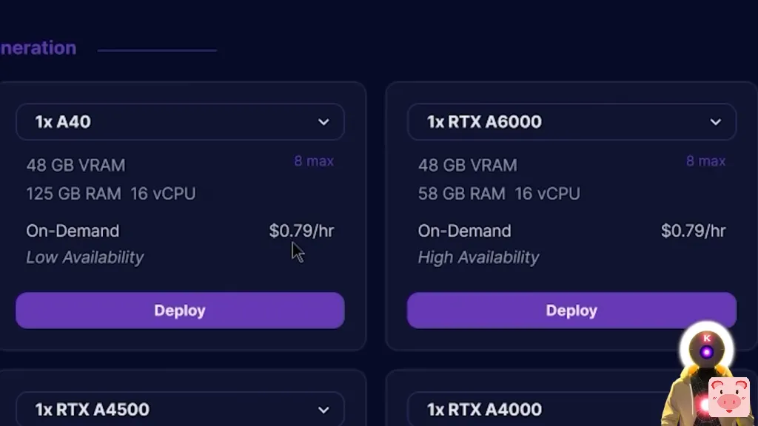Image resolution: width=758 pixels, height=426 pixels.
Task: Select "8 max" on the RTX A6000 card
Action: (705, 161)
